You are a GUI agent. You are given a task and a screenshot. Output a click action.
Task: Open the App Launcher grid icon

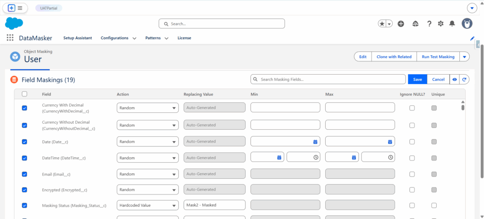click(10, 38)
